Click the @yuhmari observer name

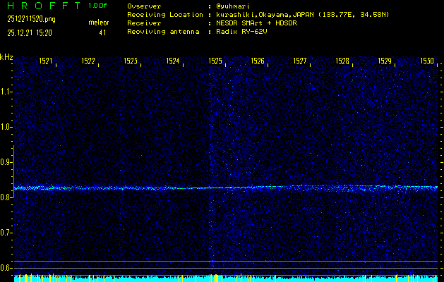click(x=235, y=6)
